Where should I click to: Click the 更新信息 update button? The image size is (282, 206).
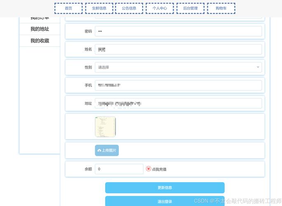click(x=165, y=187)
